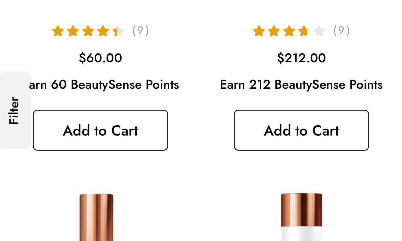This screenshot has width=402, height=241.
Task: Click the first star of $60.00 product rating
Action: (x=58, y=31)
